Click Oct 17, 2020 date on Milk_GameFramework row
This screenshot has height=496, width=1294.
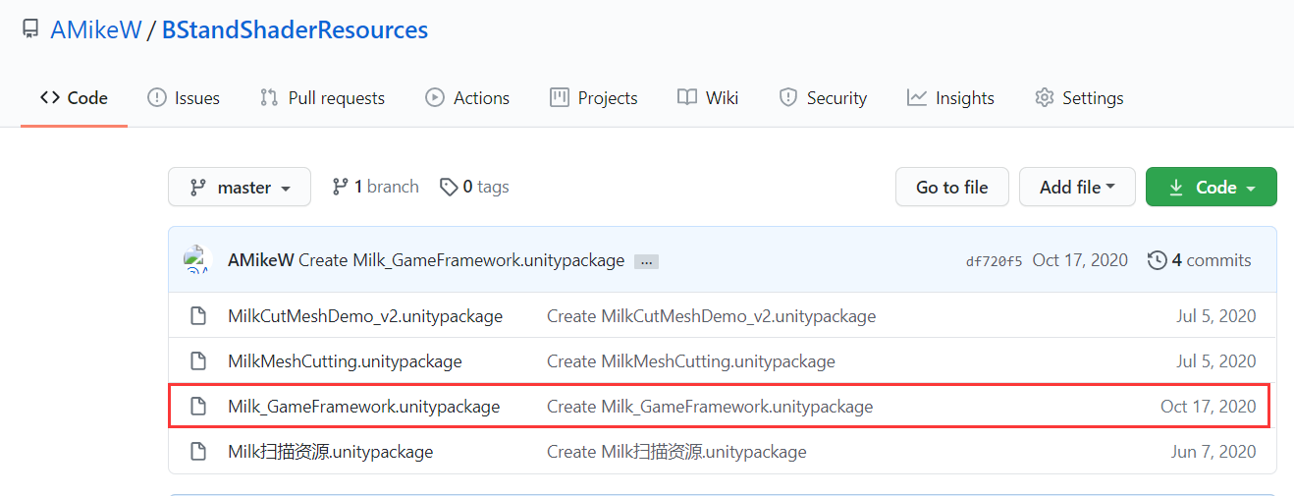pyautogui.click(x=1209, y=407)
